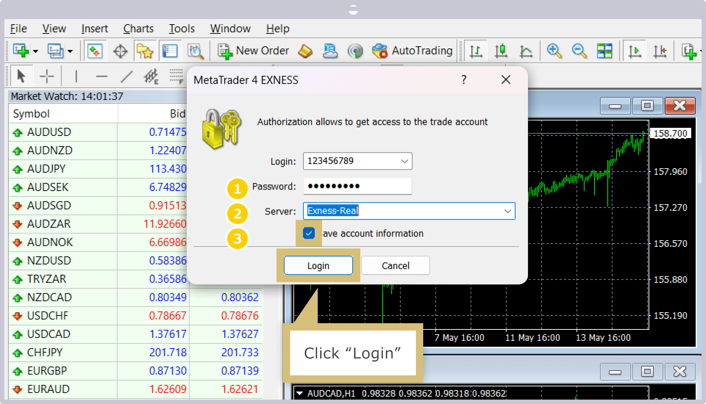Expand the New Chart dropdown arrow
This screenshot has height=404, width=706.
36,51
